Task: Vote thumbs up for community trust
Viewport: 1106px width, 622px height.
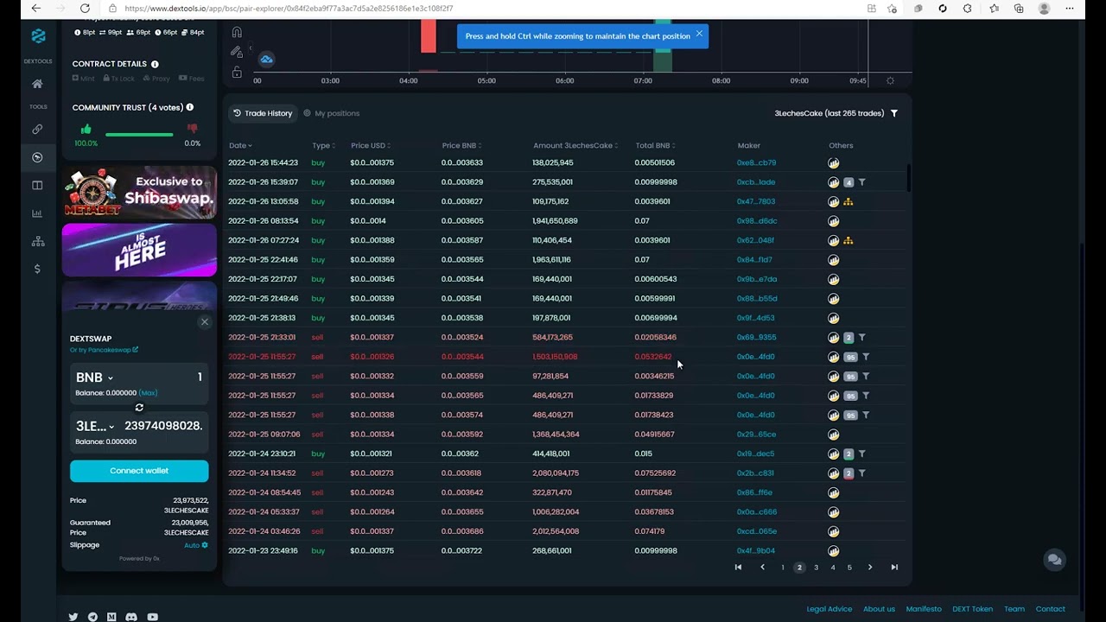Action: tap(86, 130)
